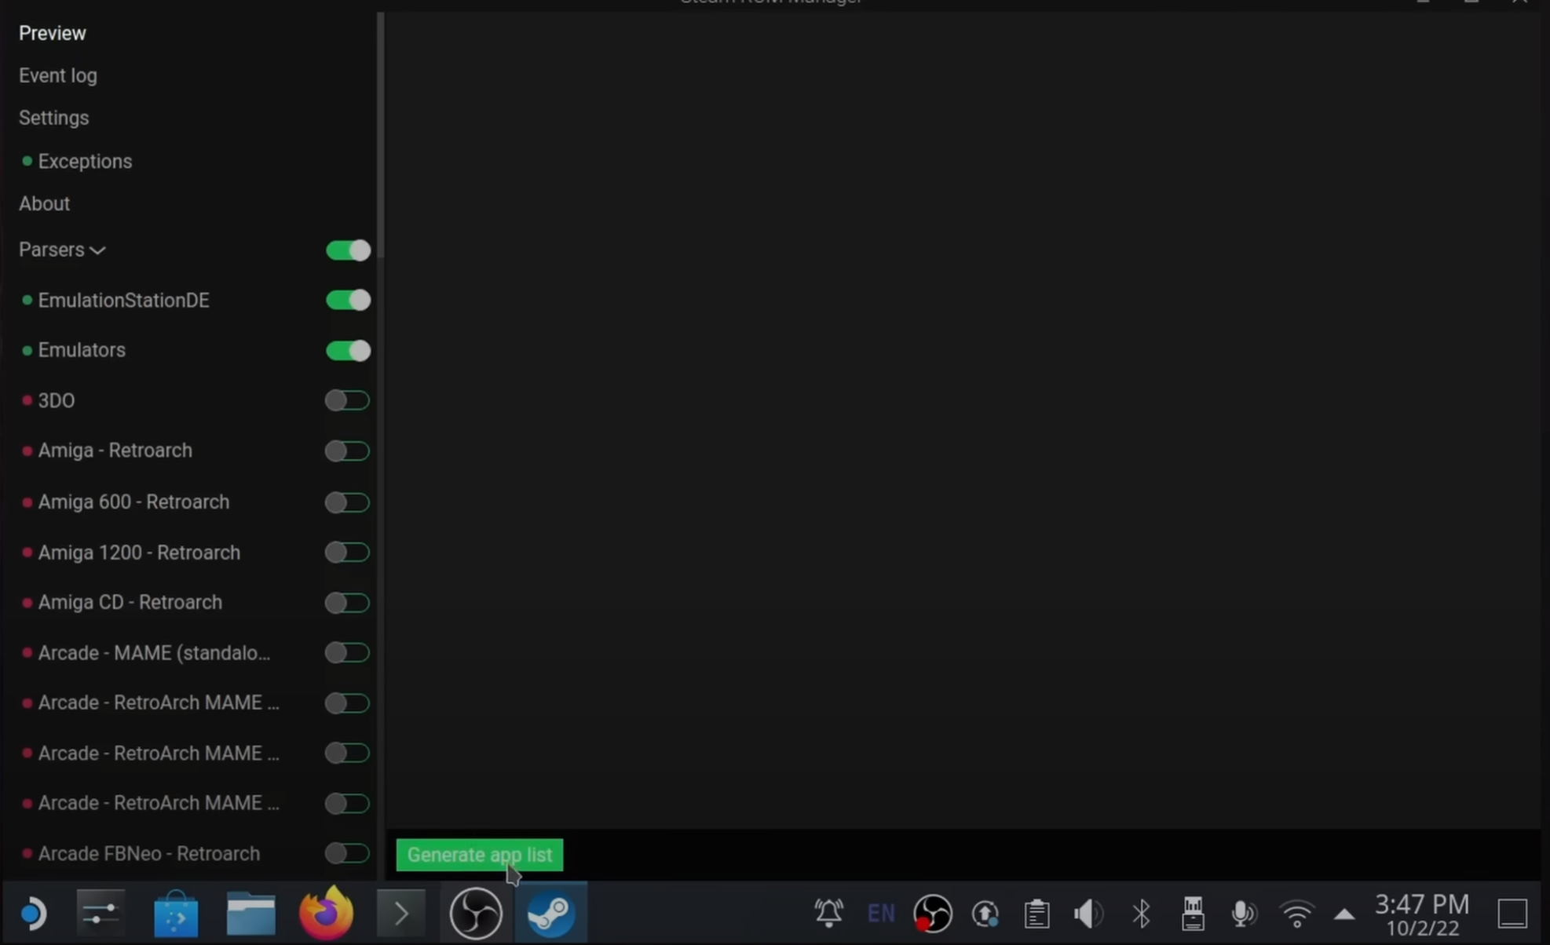Expand hidden system tray icons arrow

[1344, 914]
